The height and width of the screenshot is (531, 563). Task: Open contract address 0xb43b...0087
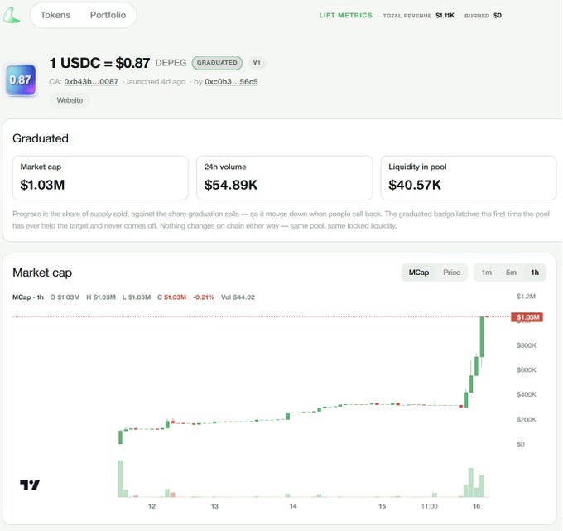pos(91,82)
